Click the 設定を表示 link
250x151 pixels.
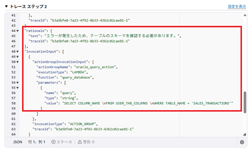pos(237,7)
